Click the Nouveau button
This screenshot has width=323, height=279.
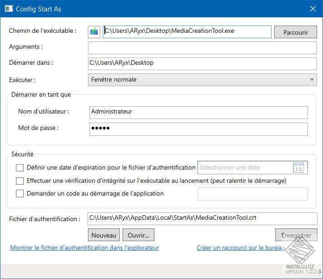(x=104, y=235)
